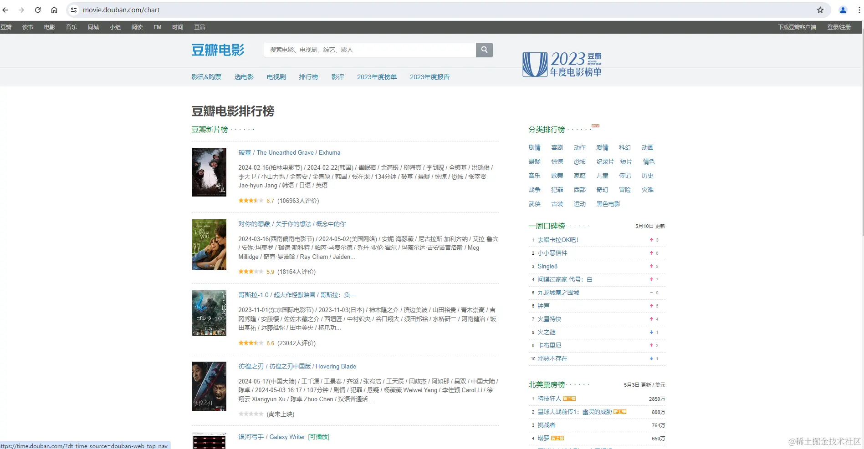This screenshot has width=864, height=449.
Task: Open the 排行榜 tab
Action: 309,77
